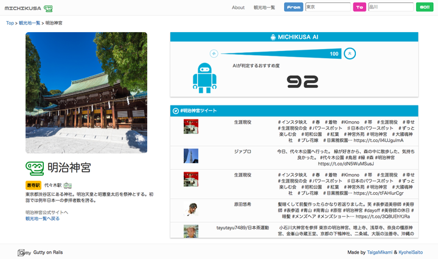Click AIが判定するおすすめ度 label
The width and height of the screenshot is (438, 259).
pyautogui.click(x=256, y=66)
